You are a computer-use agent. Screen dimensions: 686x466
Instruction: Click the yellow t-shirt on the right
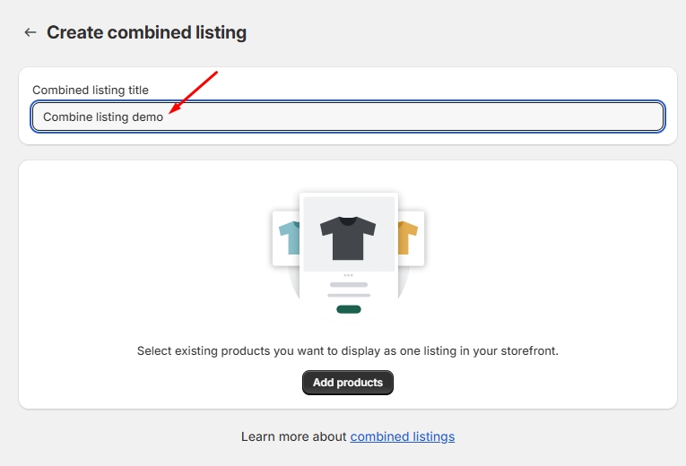[x=409, y=237]
